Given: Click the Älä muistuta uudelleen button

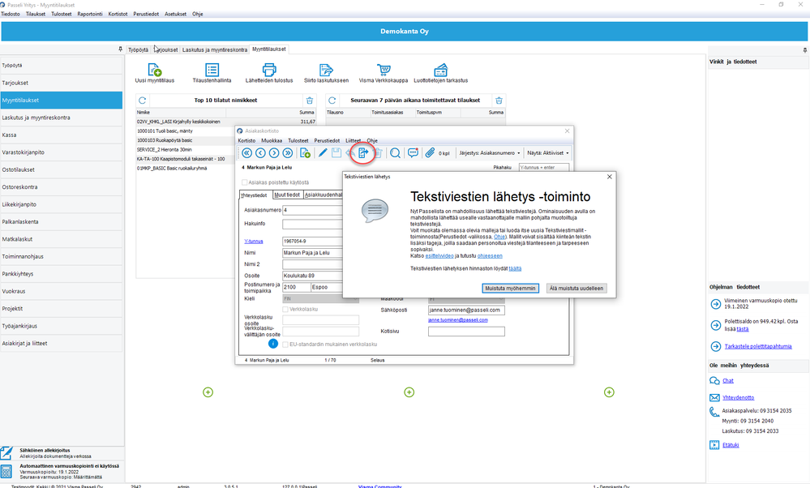Looking at the screenshot, I should click(x=576, y=288).
